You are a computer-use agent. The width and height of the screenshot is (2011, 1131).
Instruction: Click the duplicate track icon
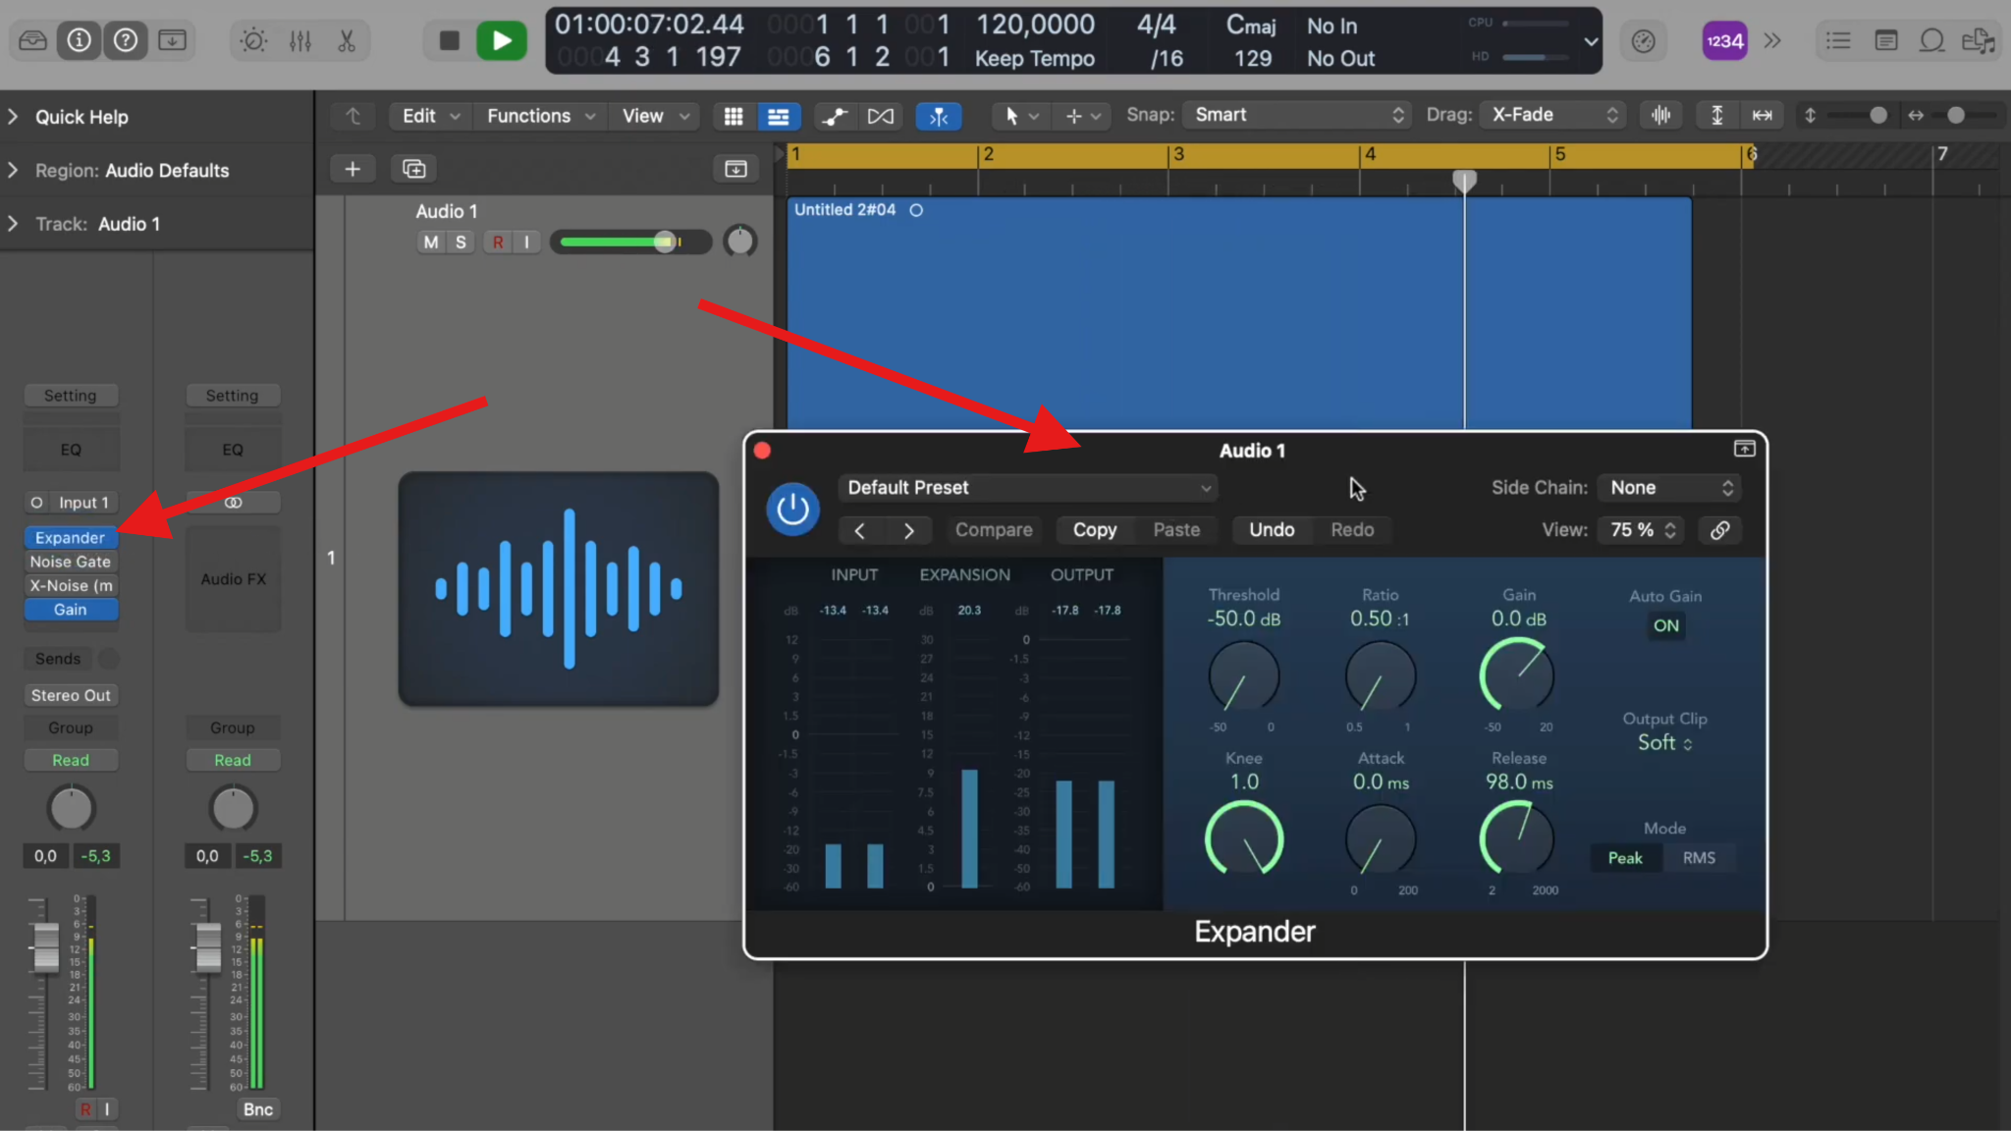tap(414, 169)
